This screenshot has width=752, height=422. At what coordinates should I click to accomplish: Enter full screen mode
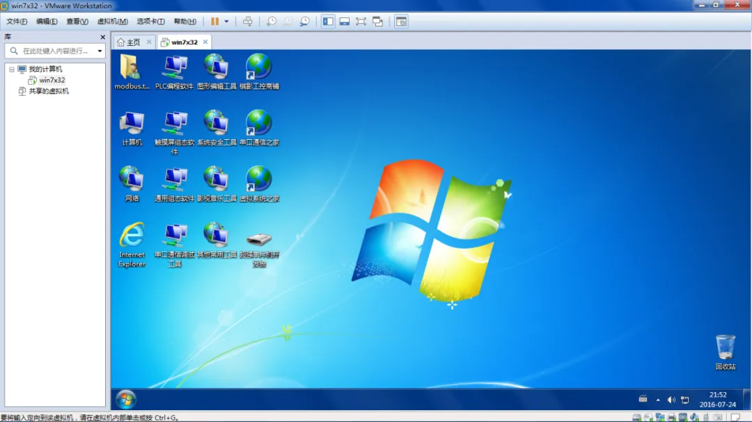[x=361, y=22]
